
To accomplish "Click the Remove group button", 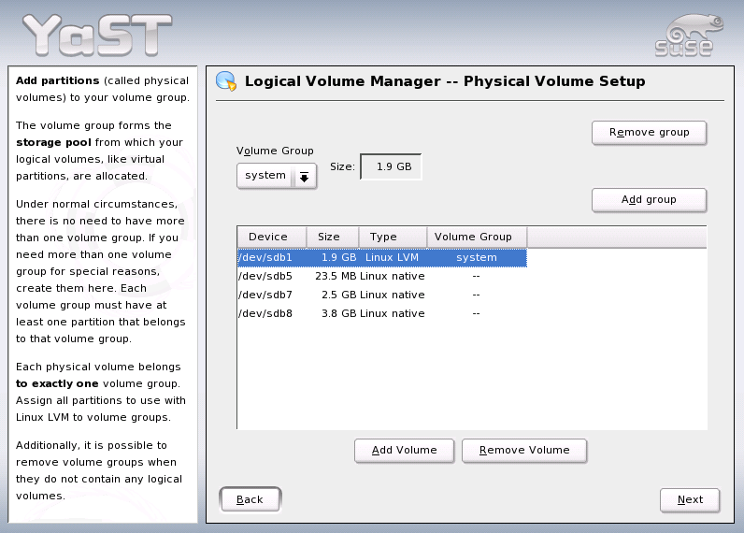I will (649, 133).
